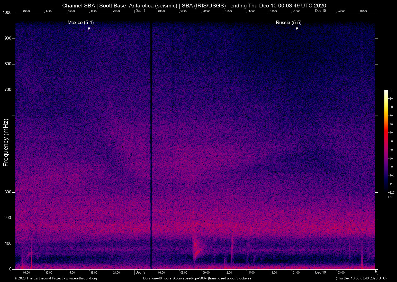Open the www.earthsound.org copyright link
Viewport: 397px width, 282px height.
(x=81, y=278)
